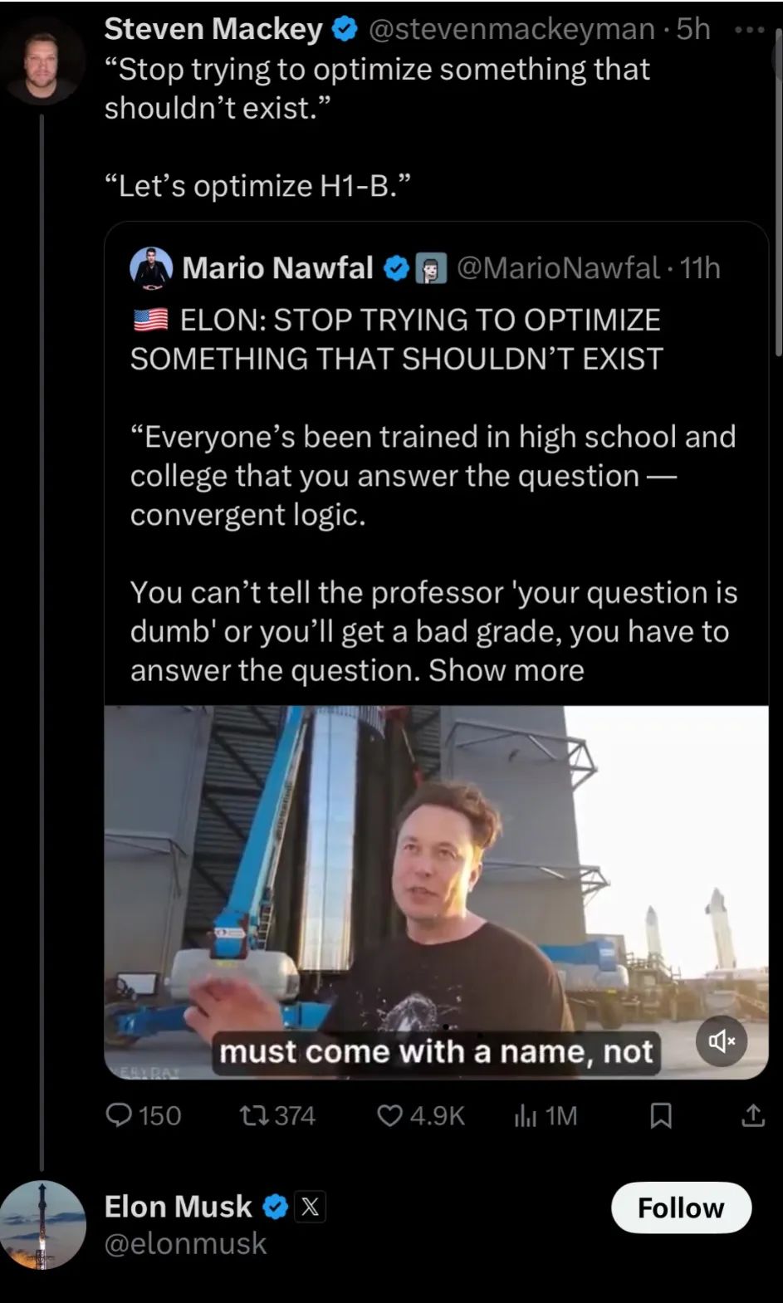Follow Elon Musk
783x1303 pixels.
pyautogui.click(x=681, y=1207)
